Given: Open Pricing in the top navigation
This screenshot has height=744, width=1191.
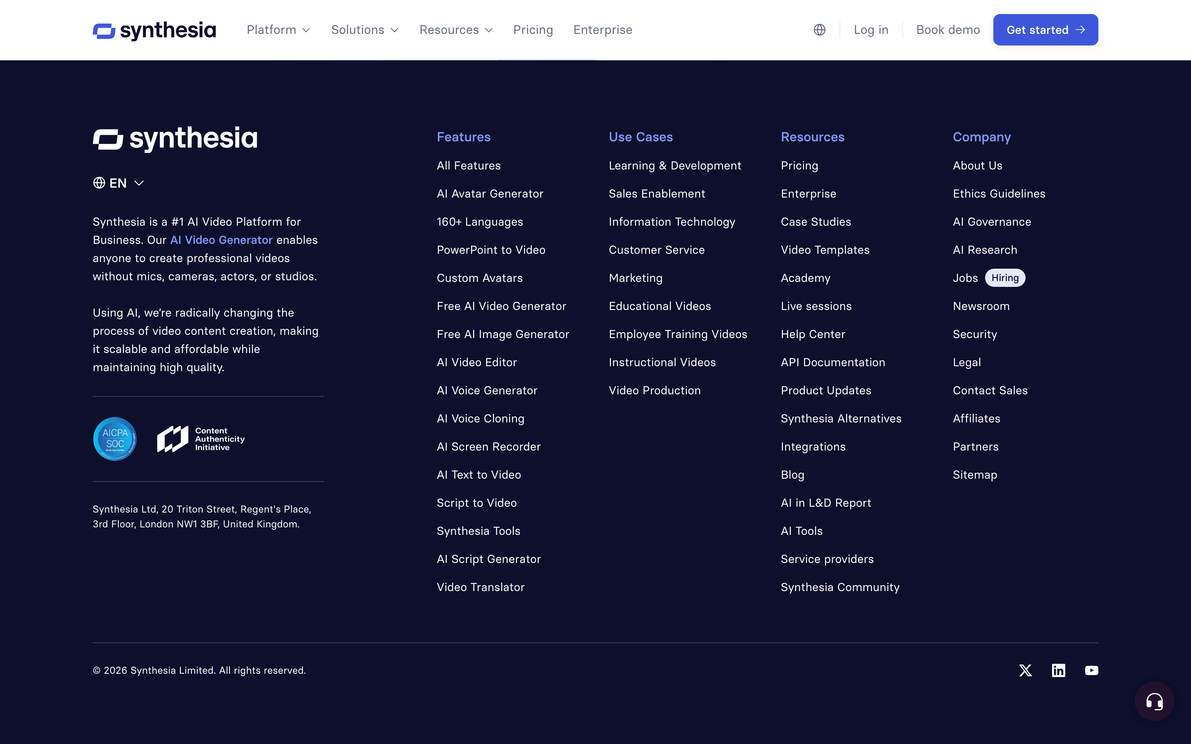Looking at the screenshot, I should 533,29.
